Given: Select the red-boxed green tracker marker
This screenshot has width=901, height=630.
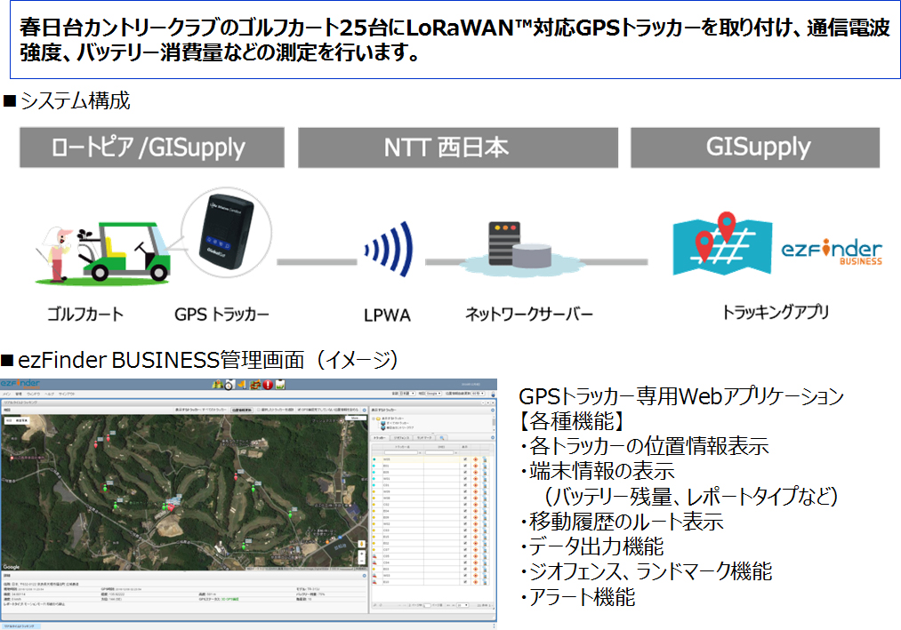Looking at the screenshot, I should click(105, 488).
